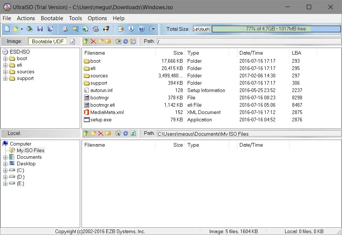Toggle the checkmark icon beside Bootable UDF
Screen dimensions: 342x235
pyautogui.click(x=73, y=41)
